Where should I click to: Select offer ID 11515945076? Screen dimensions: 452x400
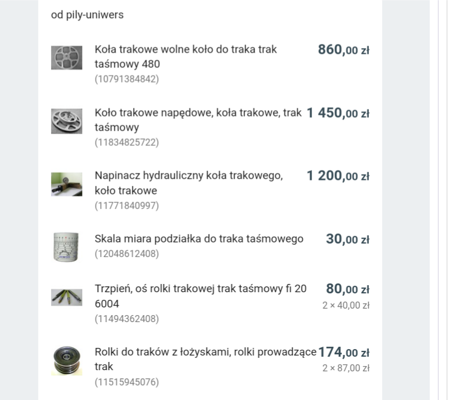click(127, 382)
